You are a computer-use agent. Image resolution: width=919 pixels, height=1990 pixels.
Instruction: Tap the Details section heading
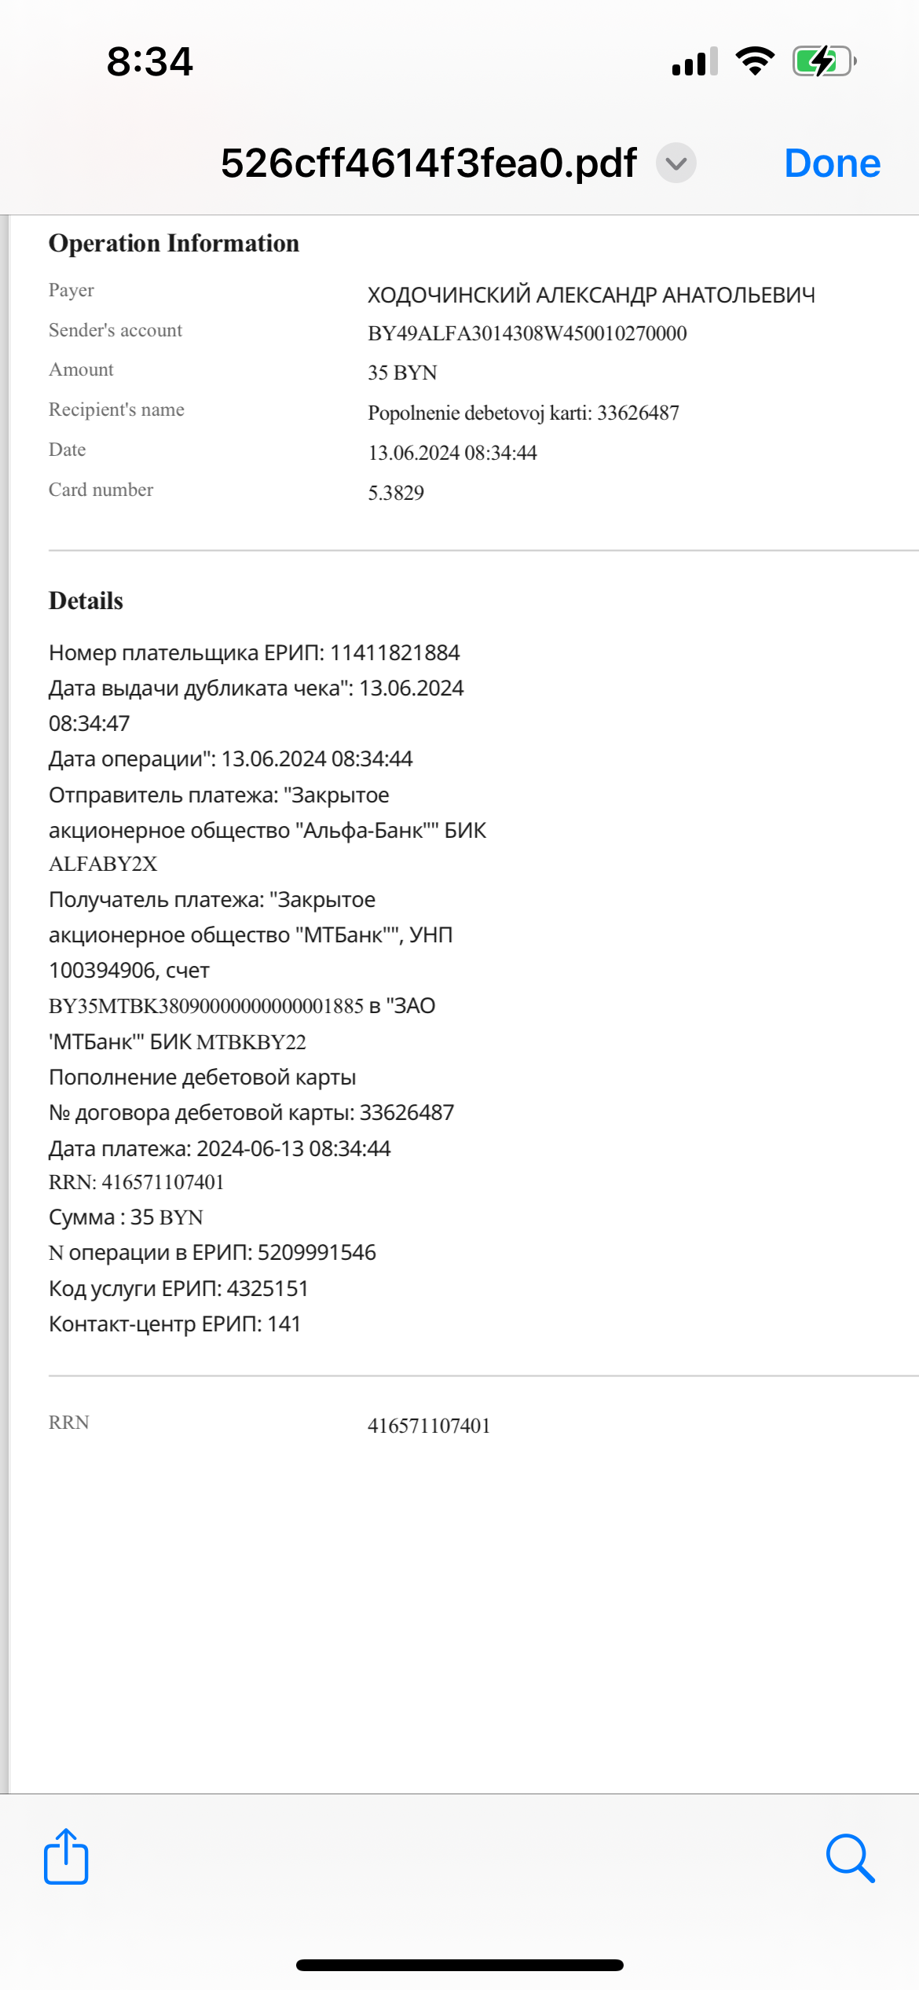coord(86,600)
